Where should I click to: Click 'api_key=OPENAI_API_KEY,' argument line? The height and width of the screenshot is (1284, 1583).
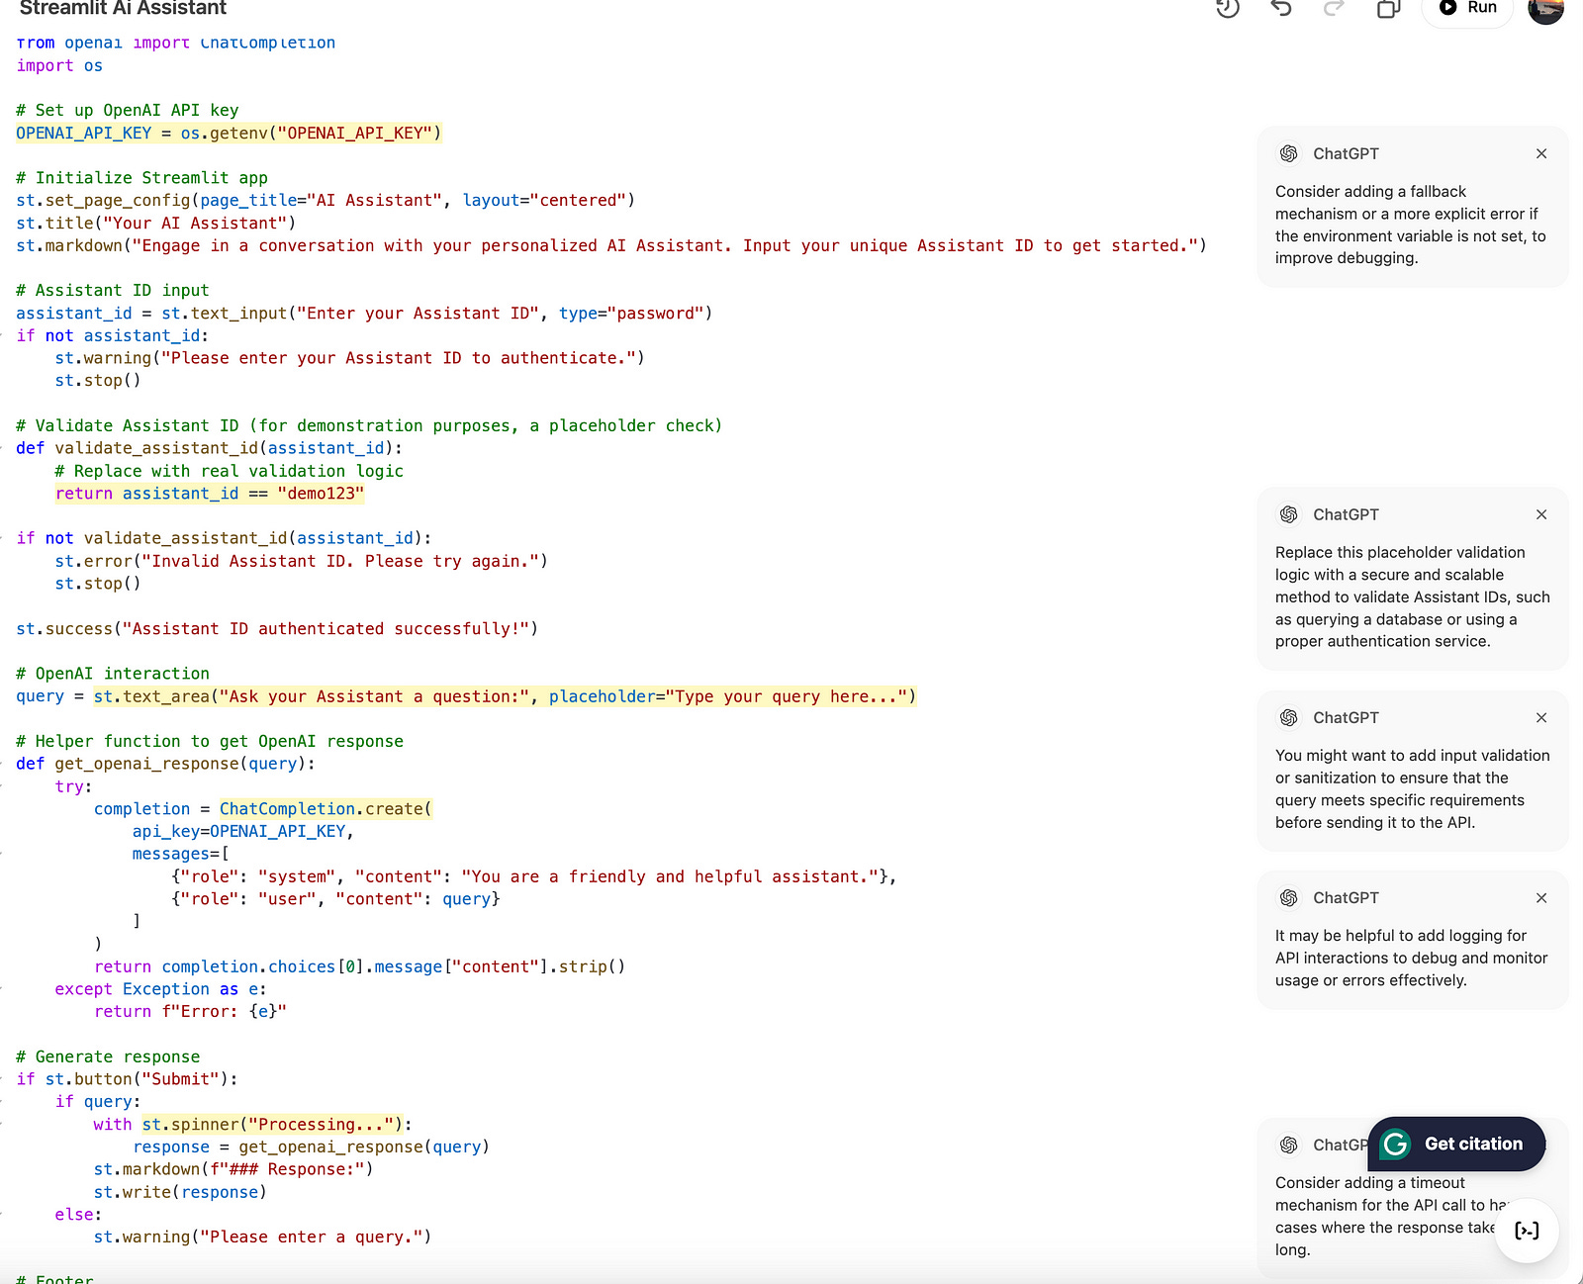click(243, 832)
